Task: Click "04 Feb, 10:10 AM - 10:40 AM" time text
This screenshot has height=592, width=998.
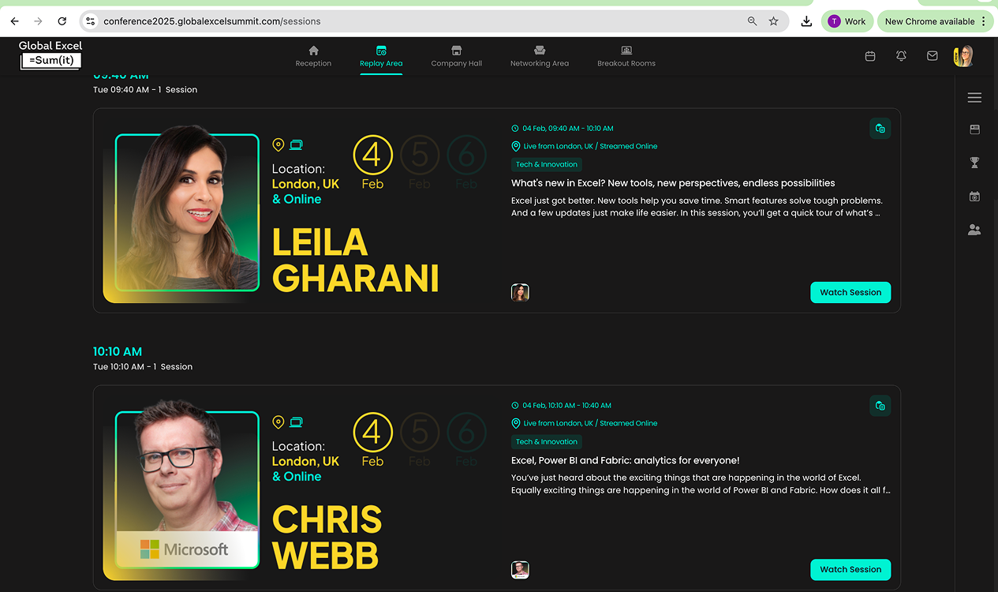Action: coord(566,405)
